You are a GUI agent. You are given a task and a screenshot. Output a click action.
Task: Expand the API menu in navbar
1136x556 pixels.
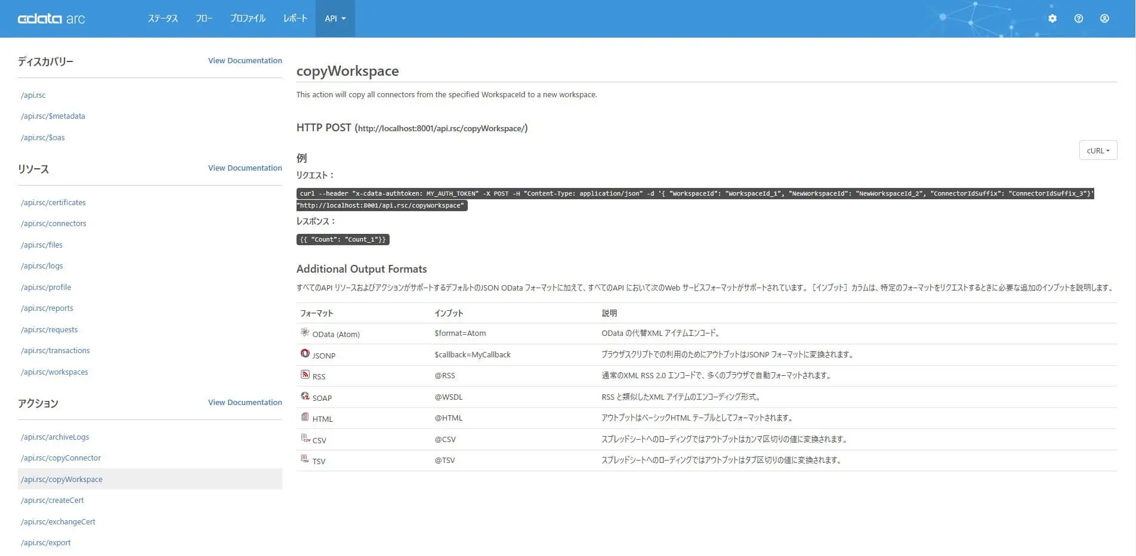[335, 18]
